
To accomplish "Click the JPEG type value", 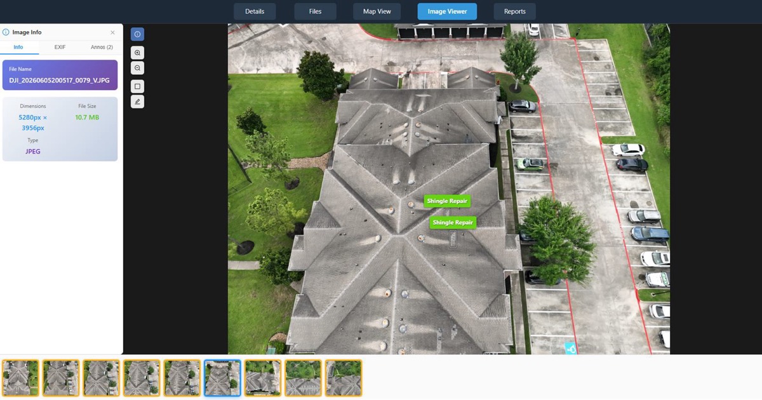I will pos(32,152).
